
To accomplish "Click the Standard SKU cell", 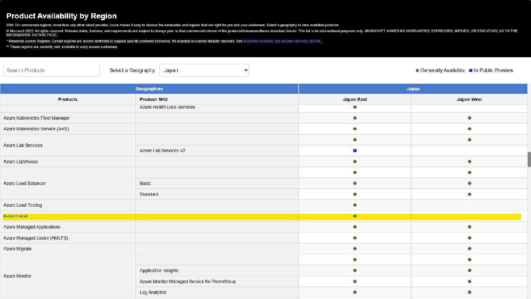I will tap(217, 194).
